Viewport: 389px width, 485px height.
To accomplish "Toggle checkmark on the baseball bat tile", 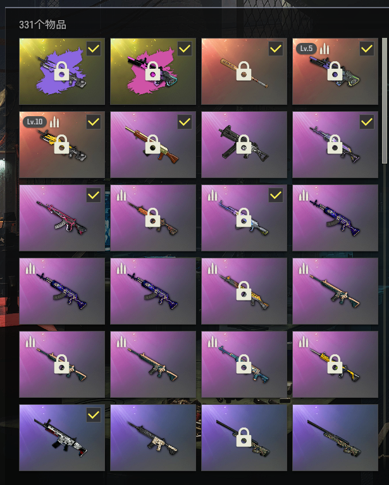I will [276, 49].
